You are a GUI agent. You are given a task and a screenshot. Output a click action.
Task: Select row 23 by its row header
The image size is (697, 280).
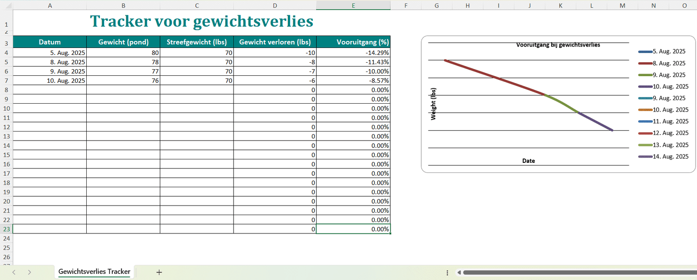[x=7, y=229]
